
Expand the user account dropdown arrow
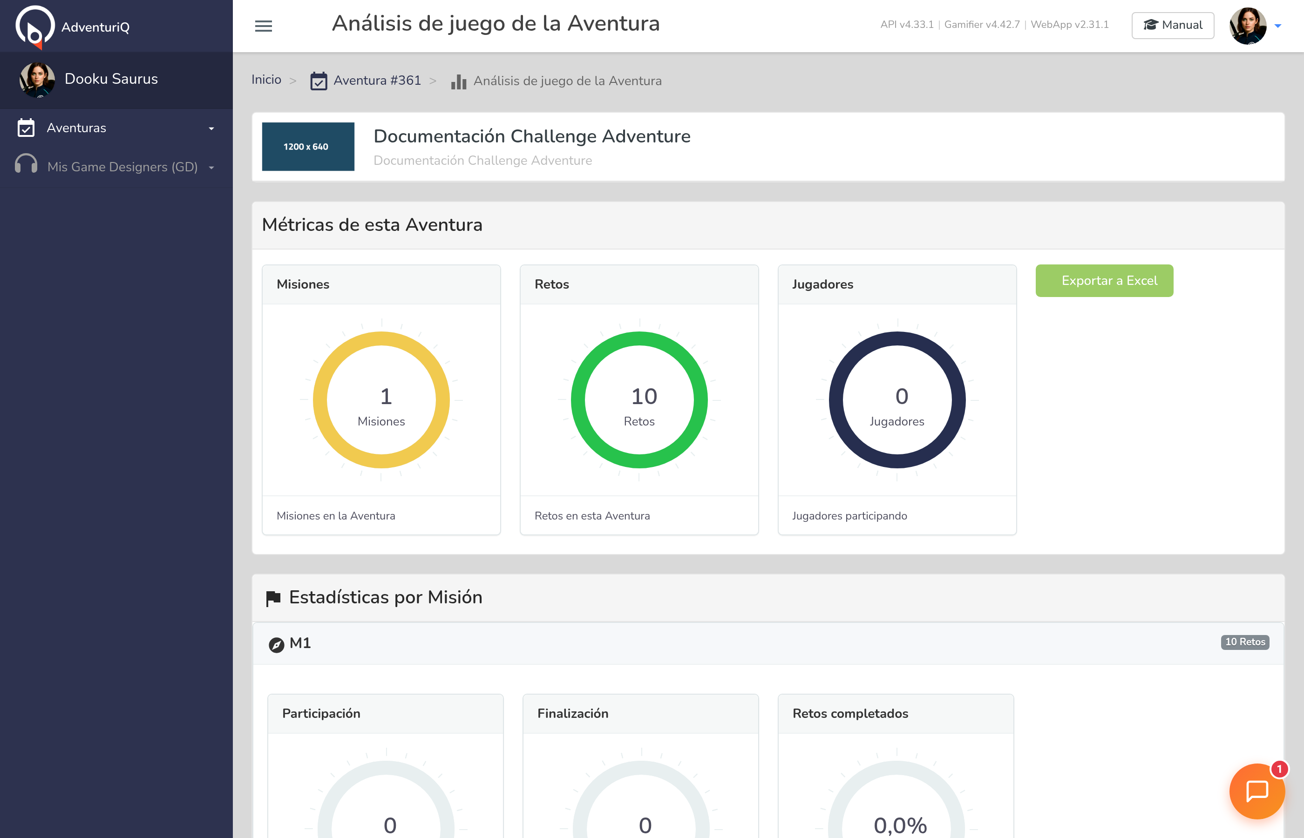[x=1278, y=26]
